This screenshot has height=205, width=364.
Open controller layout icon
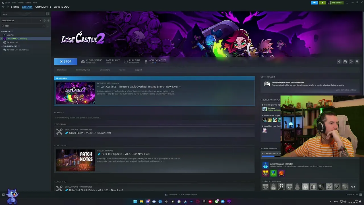(345, 61)
